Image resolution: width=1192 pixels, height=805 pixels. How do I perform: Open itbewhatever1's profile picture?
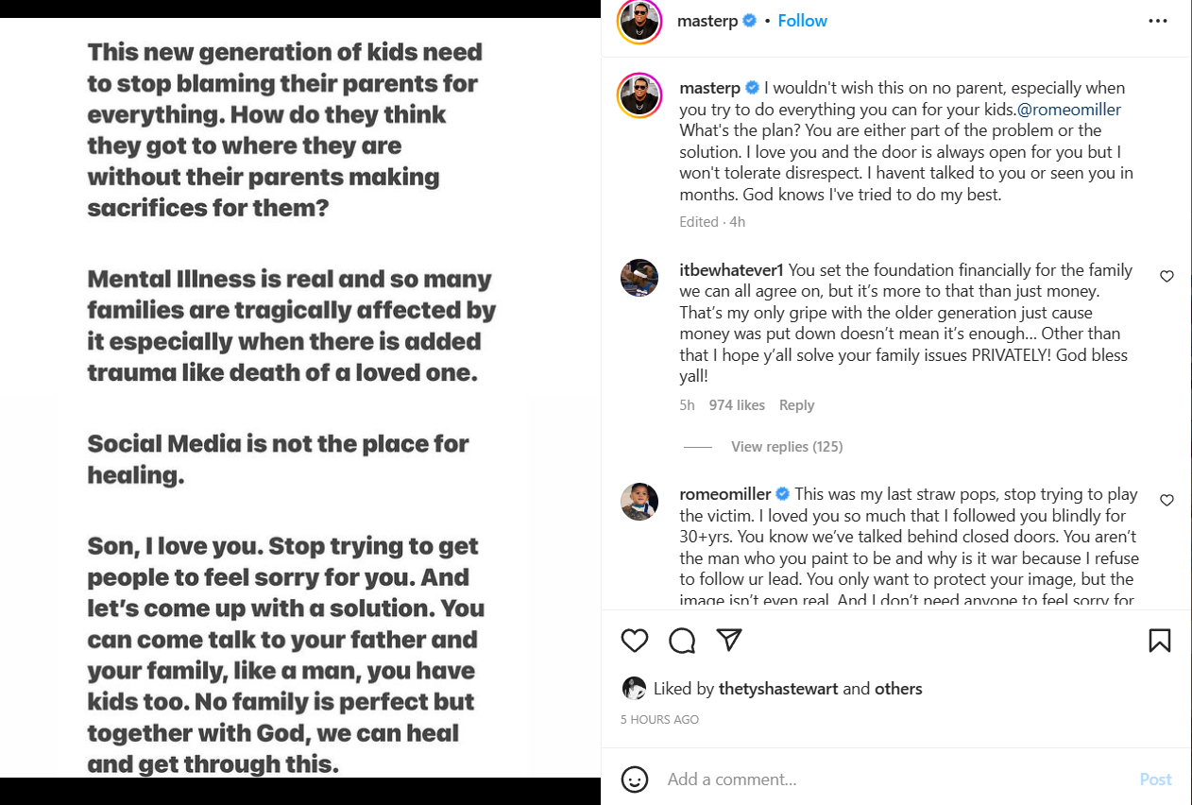639,278
